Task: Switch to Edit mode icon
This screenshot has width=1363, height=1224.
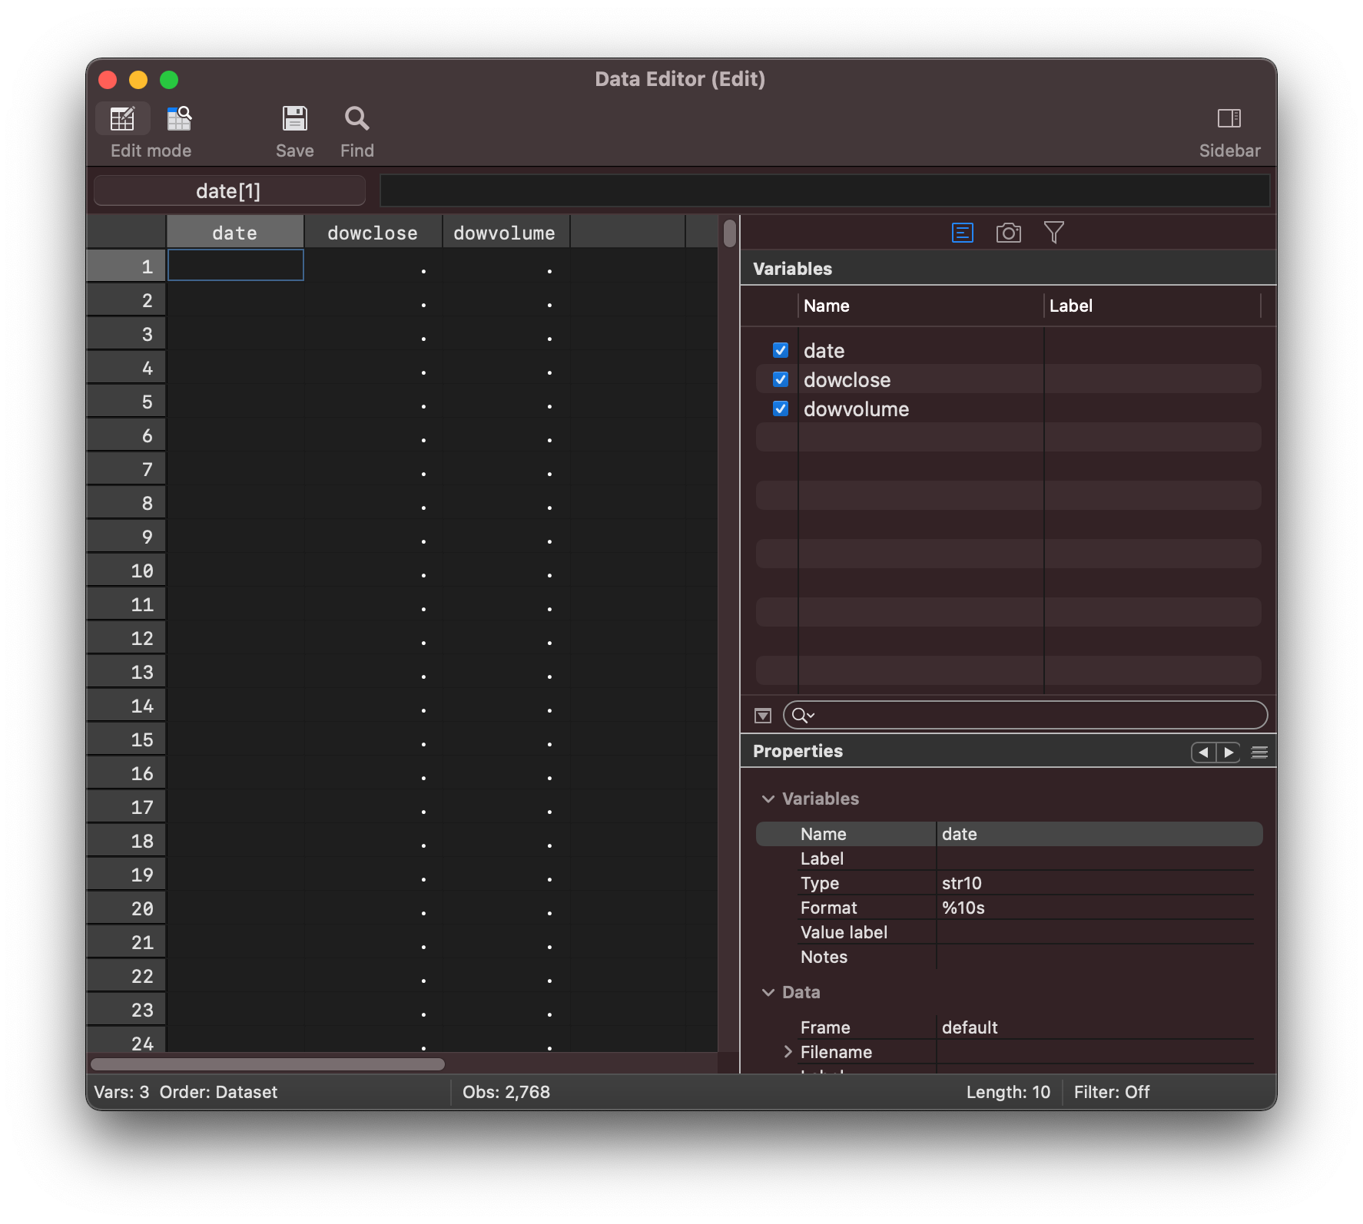Action: tap(123, 119)
